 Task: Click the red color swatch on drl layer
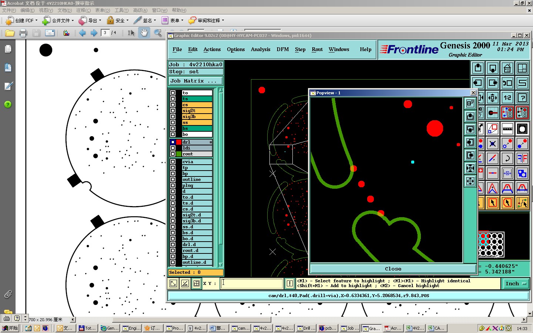click(179, 142)
